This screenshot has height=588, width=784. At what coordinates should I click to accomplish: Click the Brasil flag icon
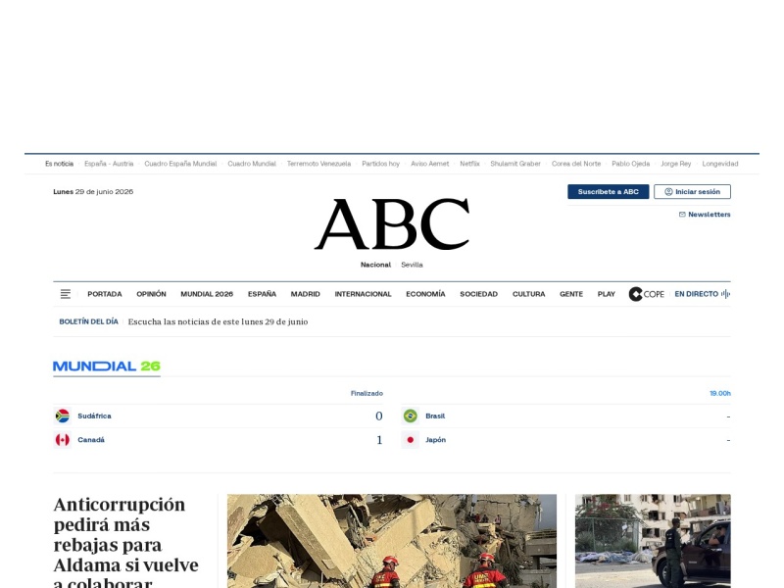(411, 416)
